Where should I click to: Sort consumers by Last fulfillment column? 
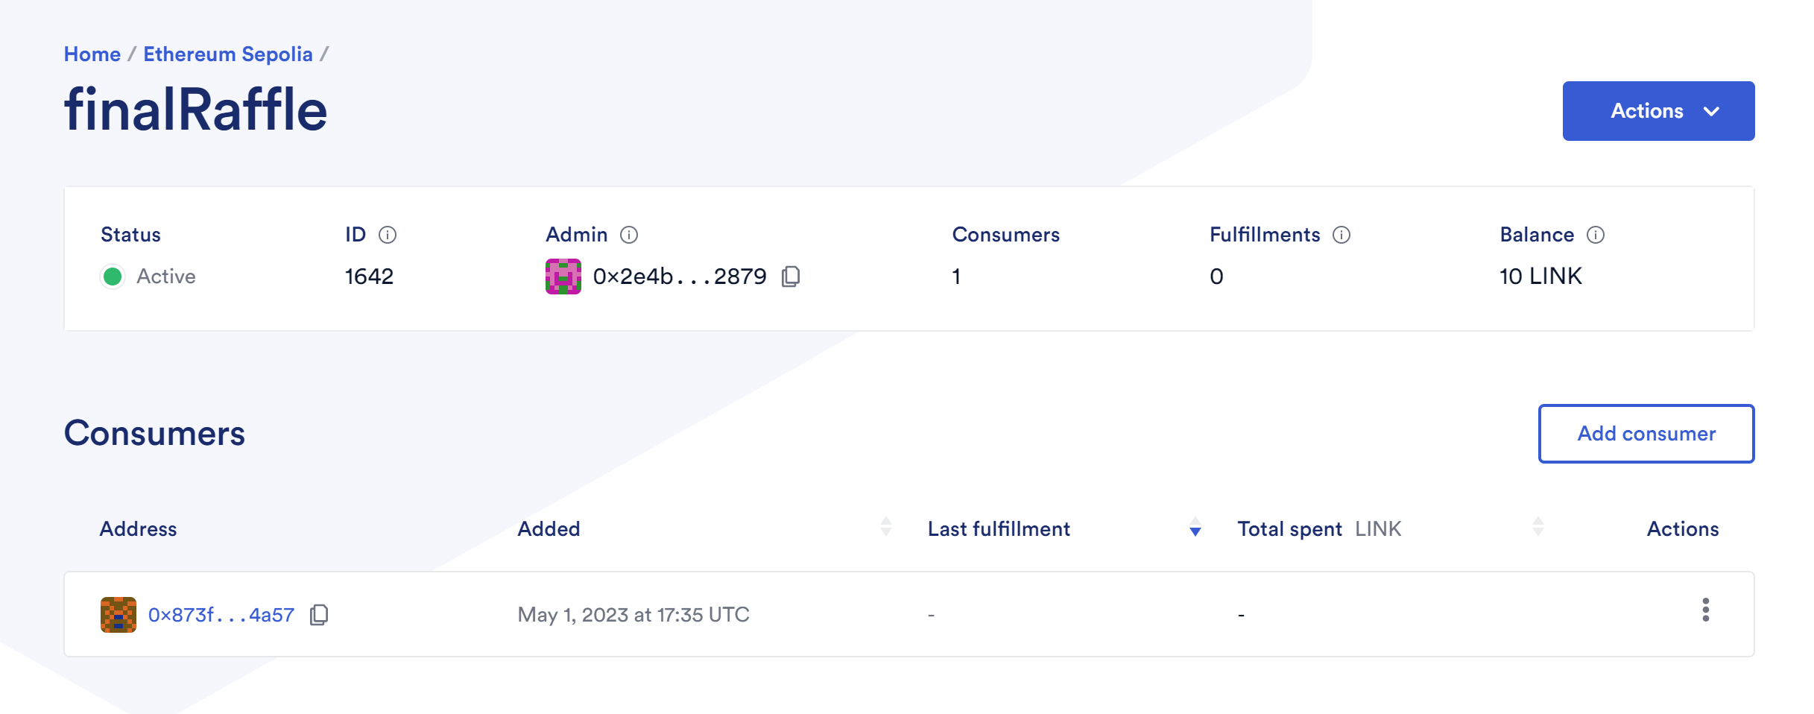point(1195,527)
